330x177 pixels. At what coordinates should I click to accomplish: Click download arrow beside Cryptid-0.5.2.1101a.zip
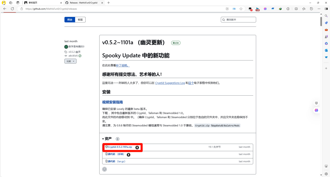coord(137,148)
